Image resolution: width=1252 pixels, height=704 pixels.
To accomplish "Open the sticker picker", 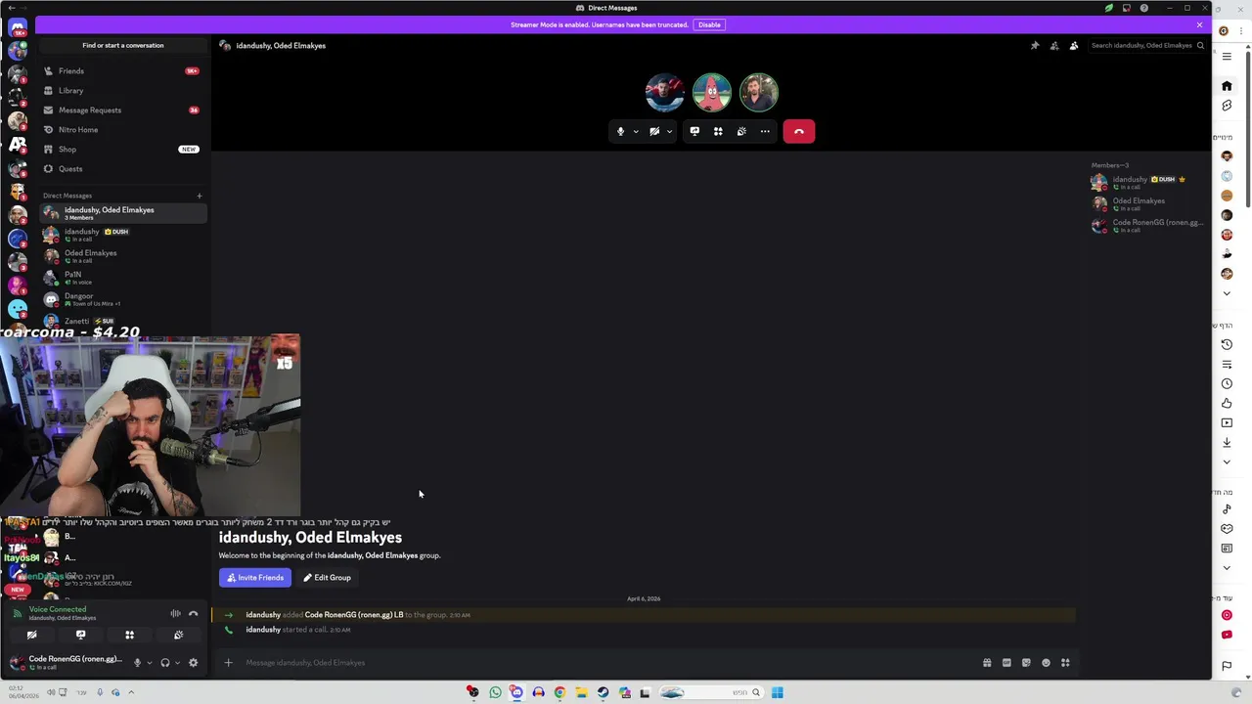I will [x=1026, y=663].
